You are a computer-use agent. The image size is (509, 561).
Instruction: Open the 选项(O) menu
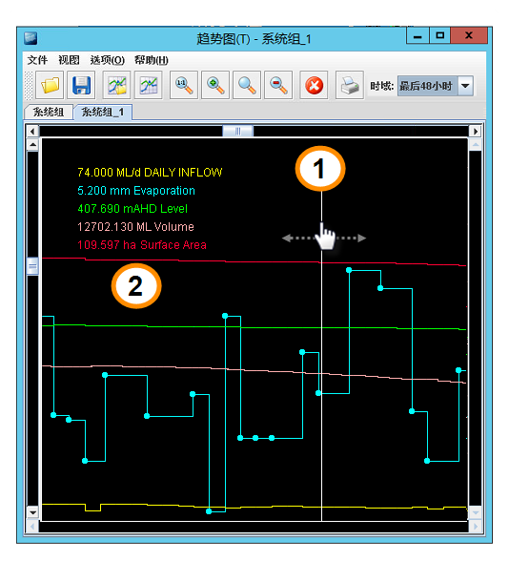click(x=107, y=60)
